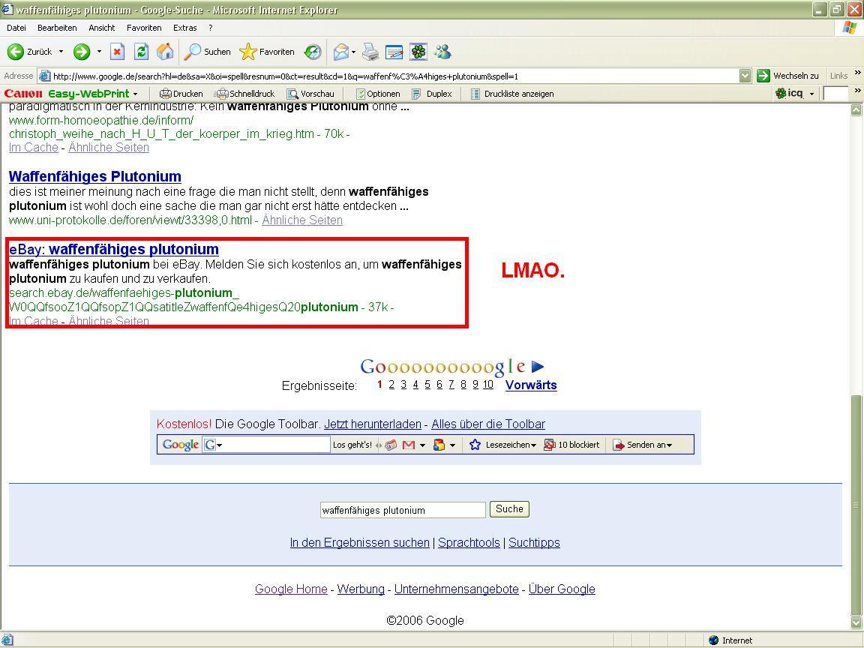Open Easy-WebPrint Optionen

pos(378,94)
